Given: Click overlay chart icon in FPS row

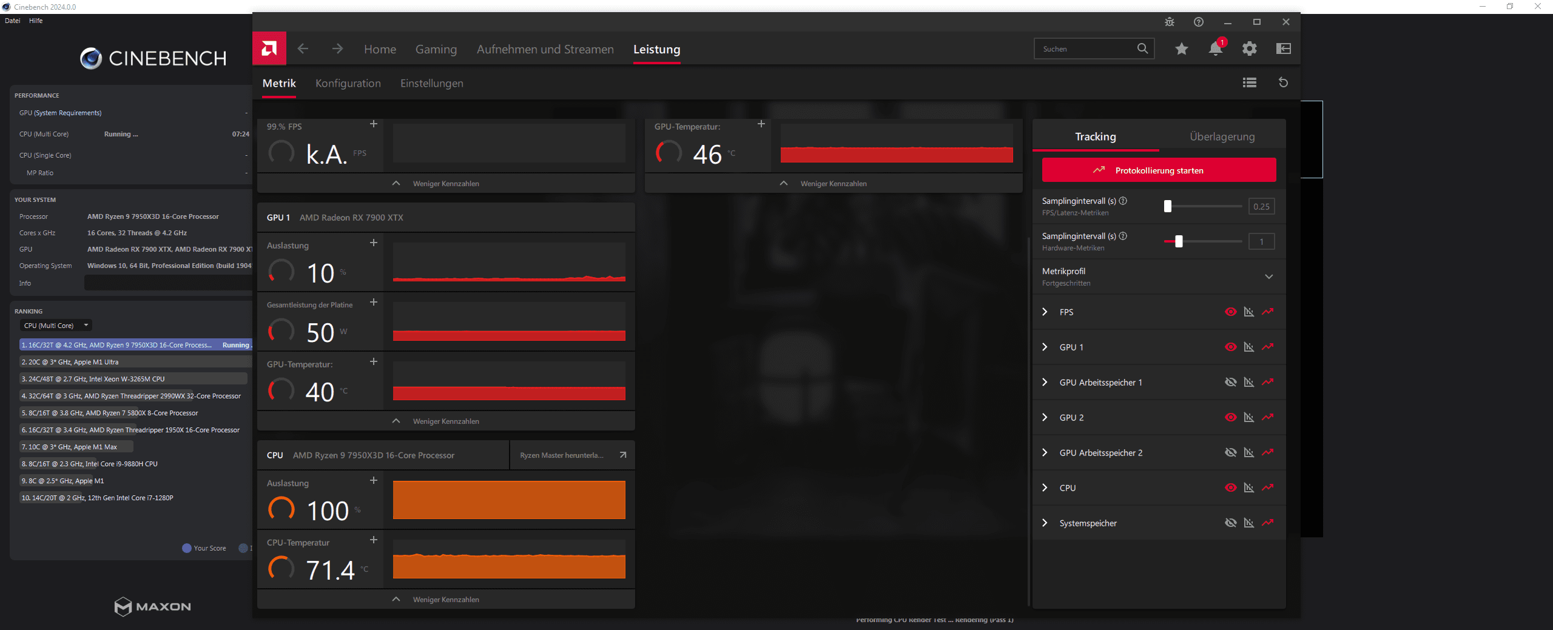Looking at the screenshot, I should click(x=1249, y=312).
